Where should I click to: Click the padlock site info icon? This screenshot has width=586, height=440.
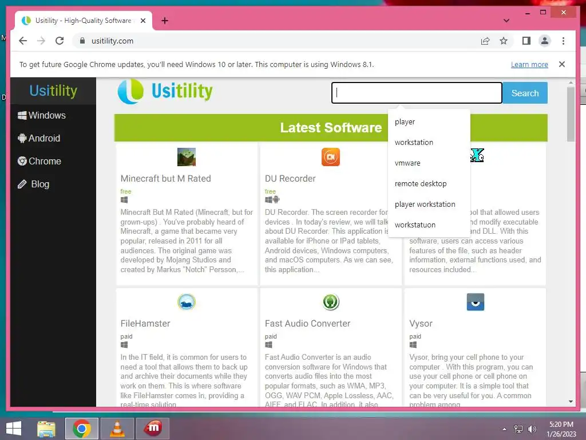(x=82, y=41)
